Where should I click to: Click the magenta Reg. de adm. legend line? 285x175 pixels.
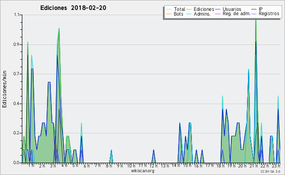click(x=218, y=14)
